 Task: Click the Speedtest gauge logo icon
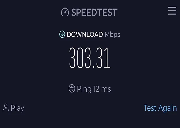(65, 12)
